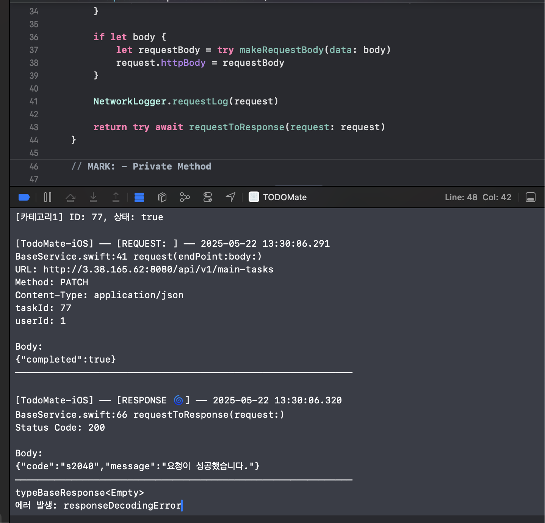Click the Status Code: 200 line
The image size is (545, 523).
click(60, 428)
